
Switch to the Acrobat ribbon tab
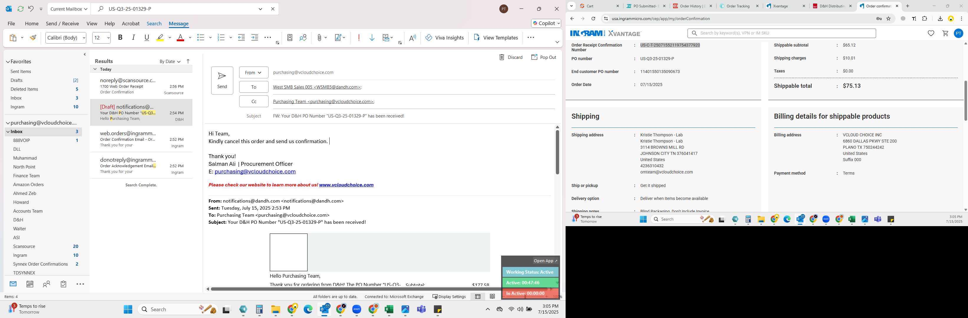[x=131, y=23]
